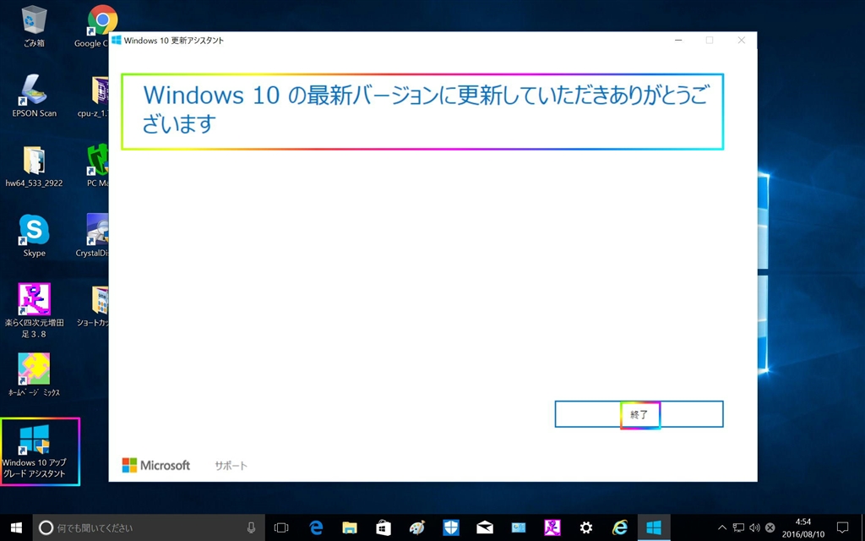Open Task View on the taskbar
Viewport: 865px width, 541px height.
click(281, 527)
